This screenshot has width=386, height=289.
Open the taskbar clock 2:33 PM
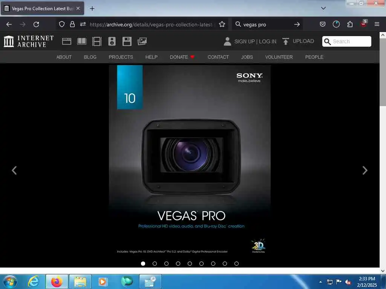367,282
